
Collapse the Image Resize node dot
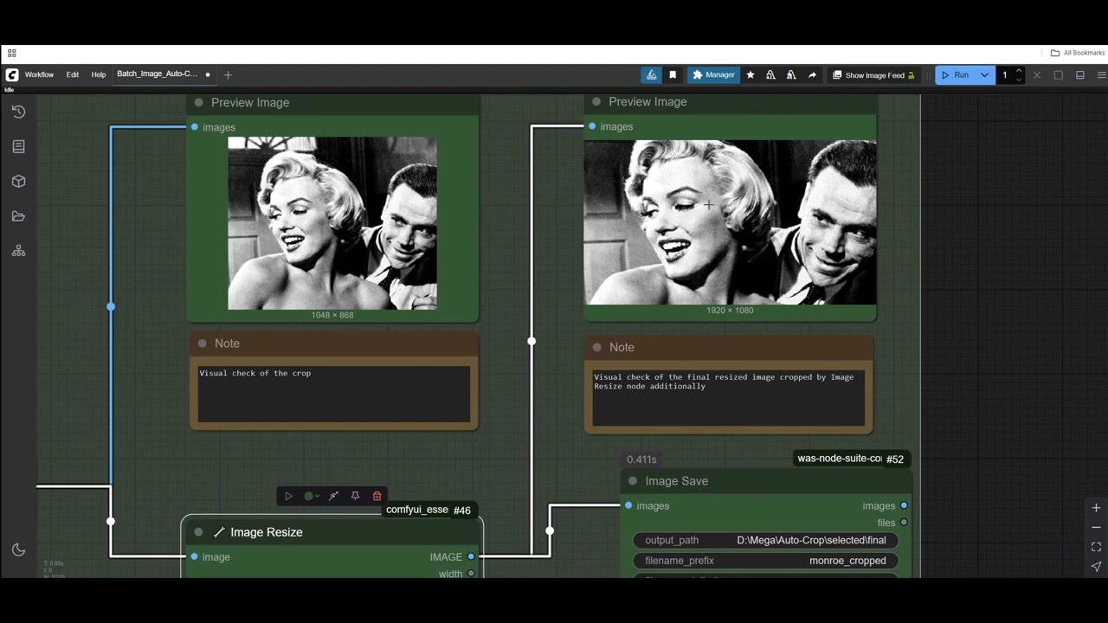198,532
